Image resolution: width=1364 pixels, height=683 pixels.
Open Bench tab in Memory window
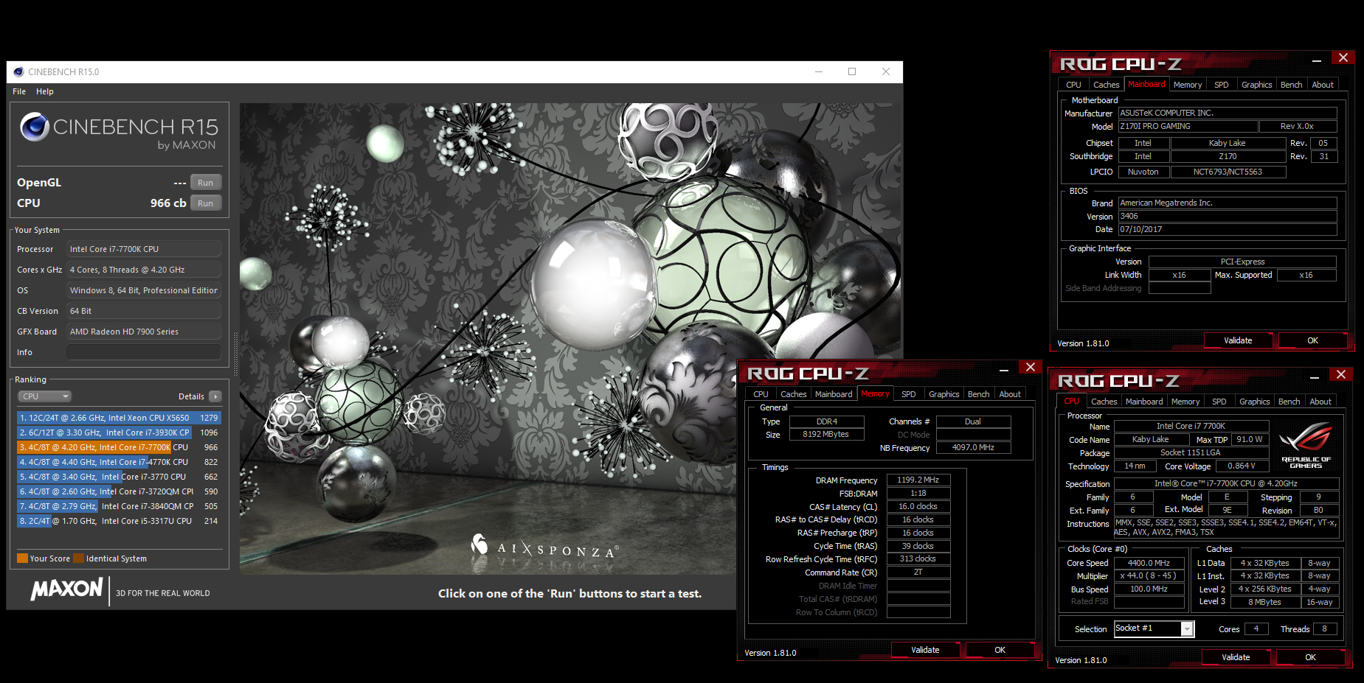(978, 394)
